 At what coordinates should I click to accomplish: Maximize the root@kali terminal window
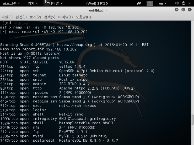[x=183, y=10]
